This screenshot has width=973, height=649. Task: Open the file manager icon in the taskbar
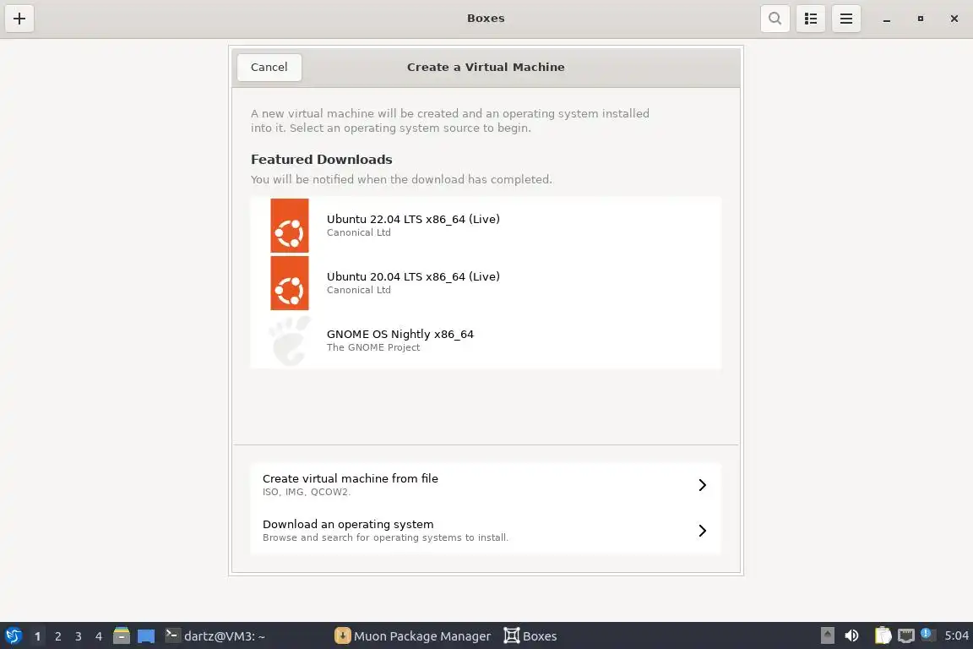[122, 635]
